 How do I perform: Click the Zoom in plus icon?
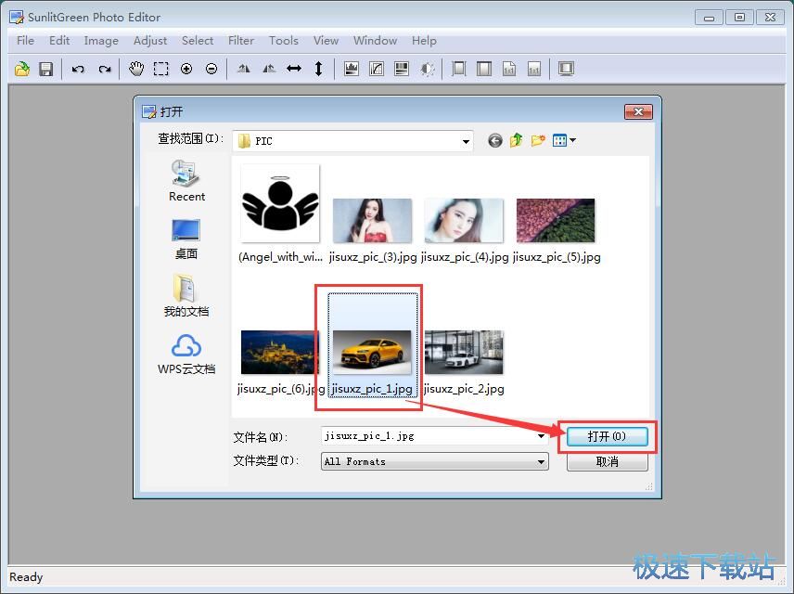point(186,69)
